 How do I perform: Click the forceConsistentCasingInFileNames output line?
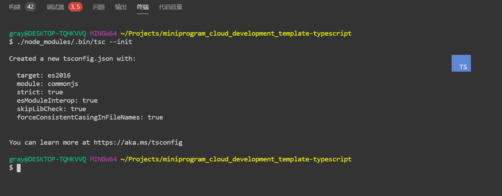[90, 117]
